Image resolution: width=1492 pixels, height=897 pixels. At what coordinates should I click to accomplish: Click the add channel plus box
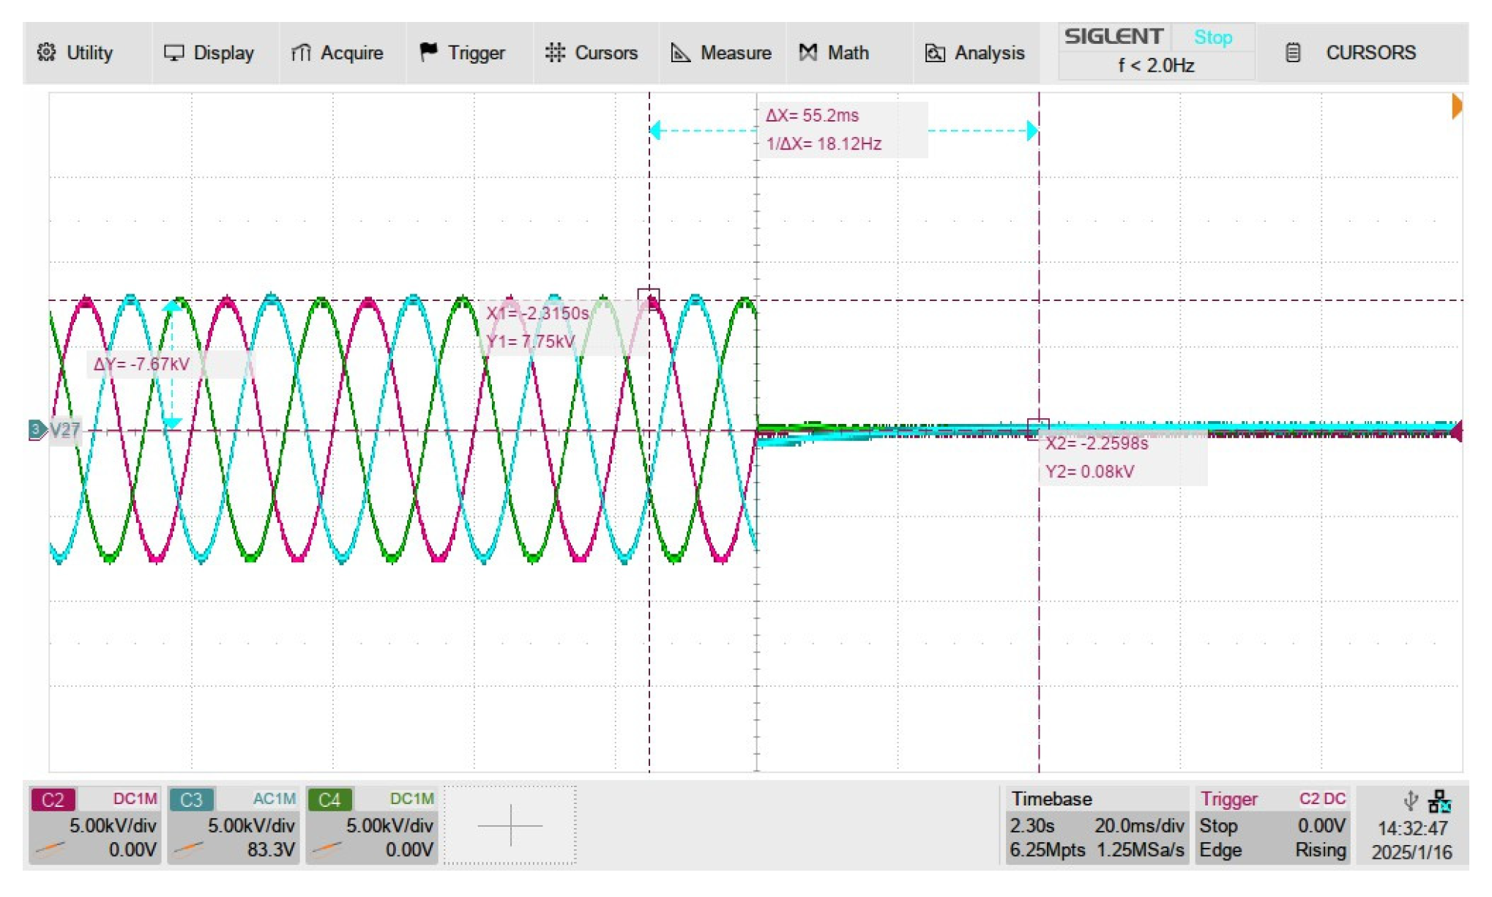point(510,825)
